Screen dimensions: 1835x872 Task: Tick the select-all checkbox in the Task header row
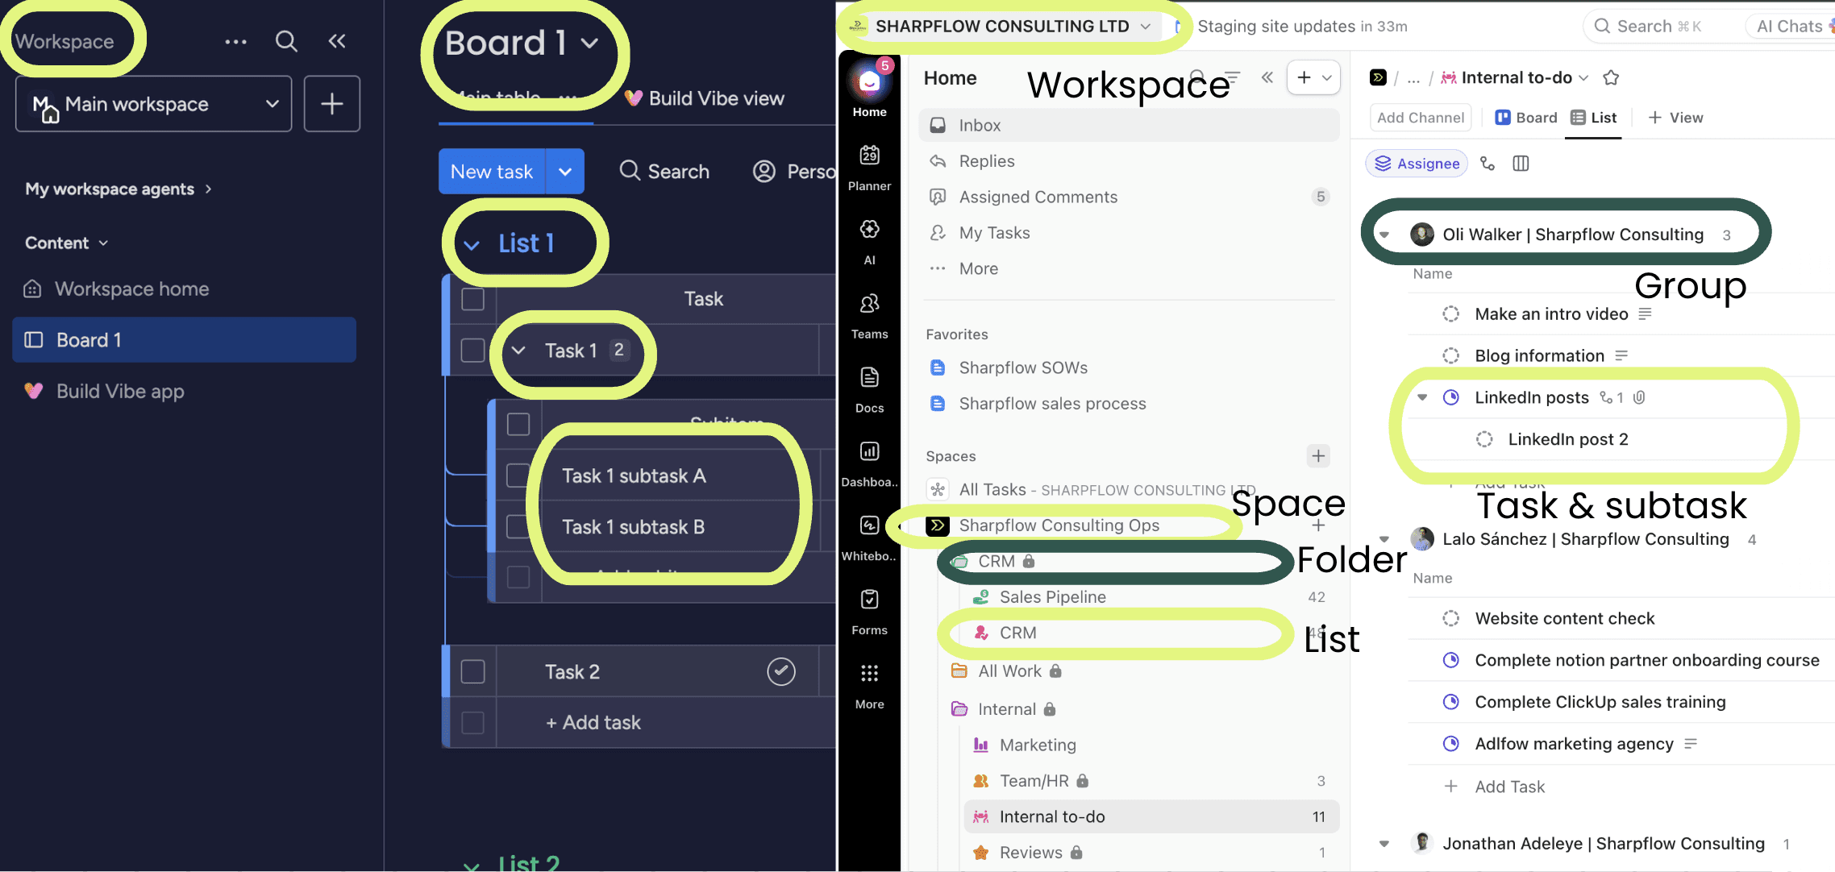click(472, 299)
